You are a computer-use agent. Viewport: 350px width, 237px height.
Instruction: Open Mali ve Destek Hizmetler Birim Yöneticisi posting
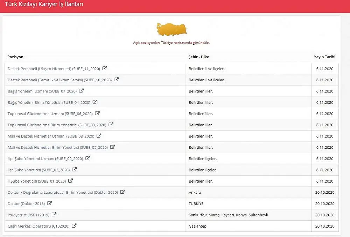coord(58,148)
